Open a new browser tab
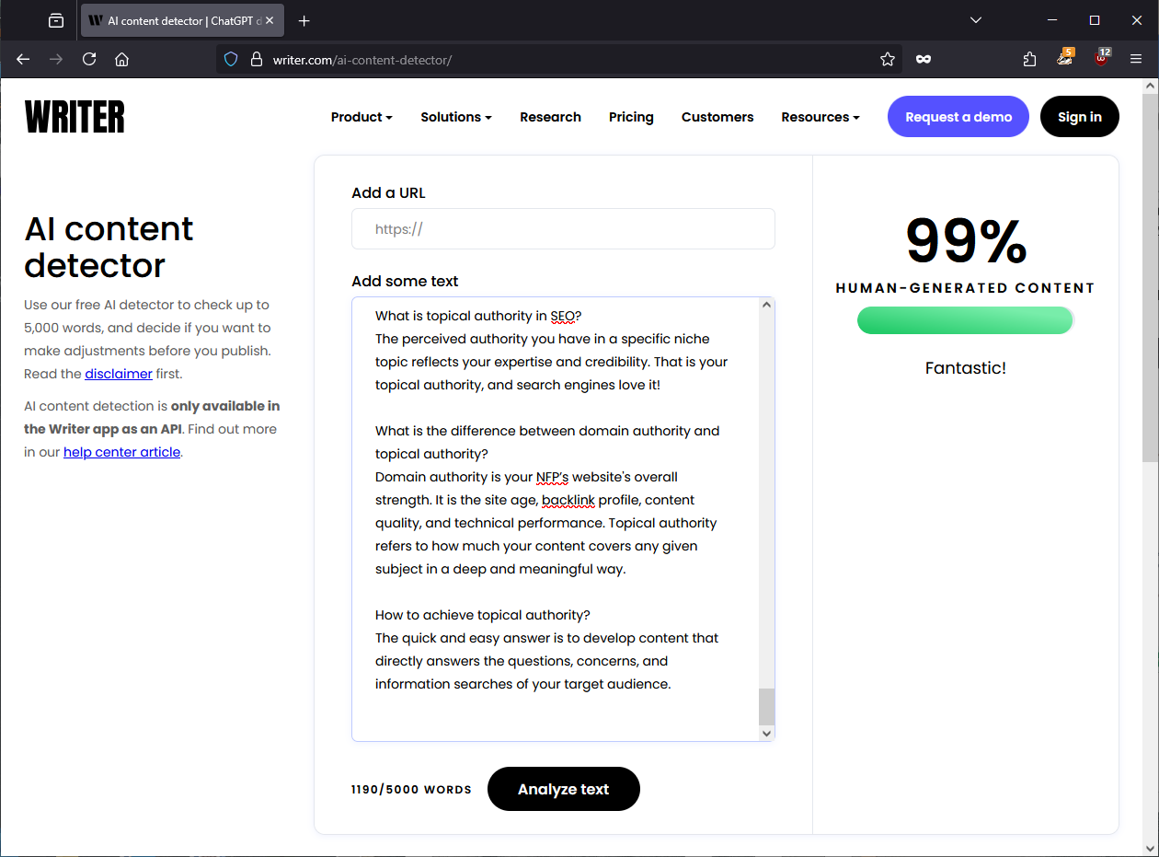1159x857 pixels. click(x=304, y=20)
